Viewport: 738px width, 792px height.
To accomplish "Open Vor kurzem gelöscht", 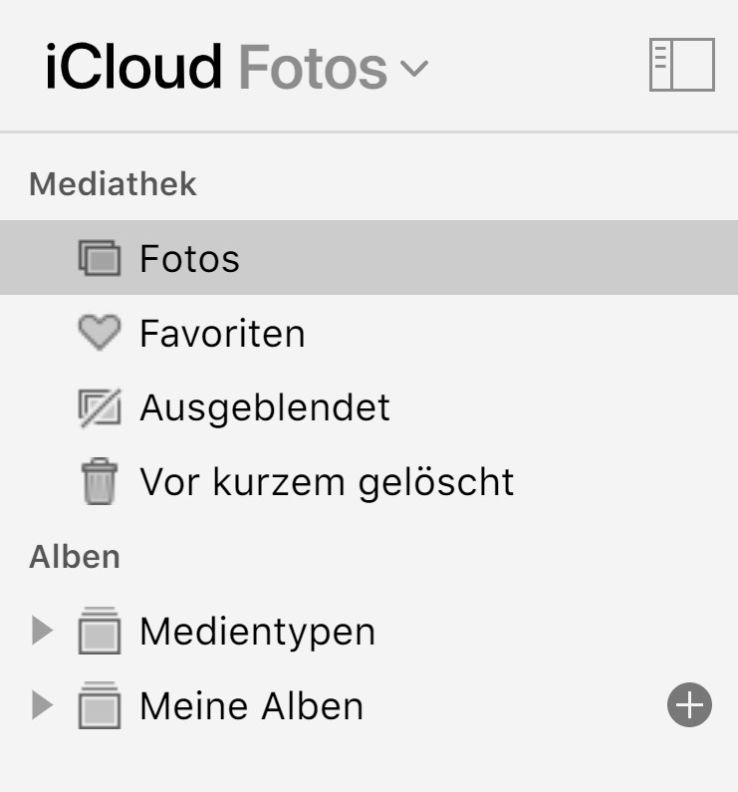I will pos(327,482).
